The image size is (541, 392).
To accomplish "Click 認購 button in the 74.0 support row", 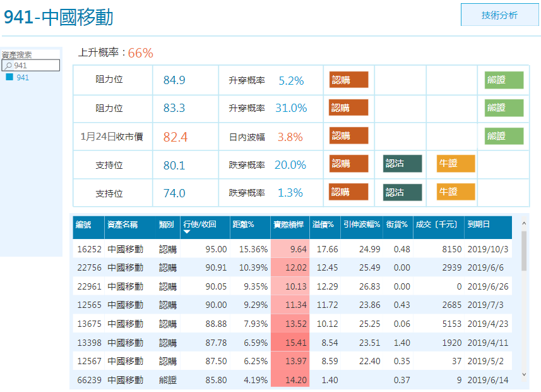I will [x=348, y=192].
